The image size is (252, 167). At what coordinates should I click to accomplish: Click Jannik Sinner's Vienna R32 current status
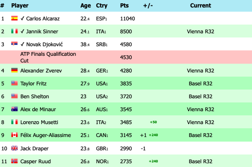201,31
